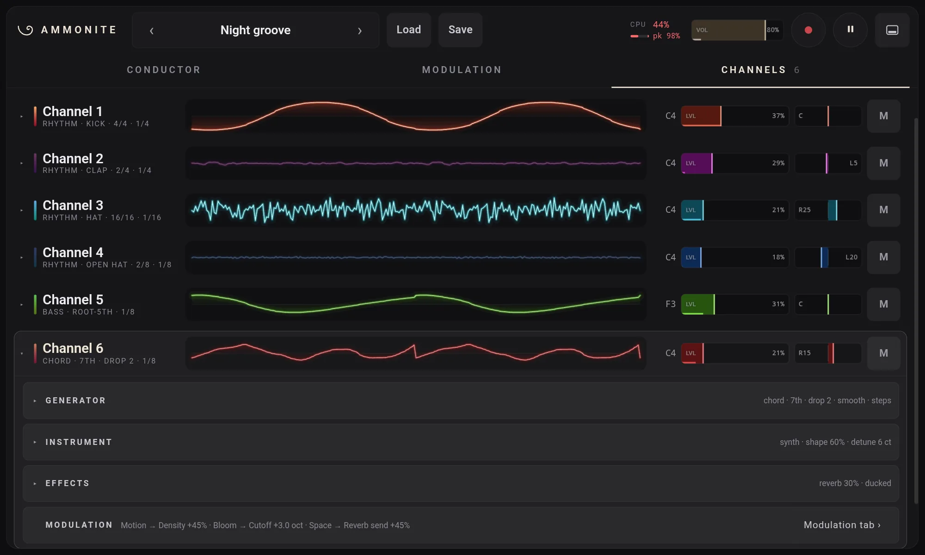This screenshot has width=925, height=555.
Task: Mute Channel 2
Action: pyautogui.click(x=883, y=163)
